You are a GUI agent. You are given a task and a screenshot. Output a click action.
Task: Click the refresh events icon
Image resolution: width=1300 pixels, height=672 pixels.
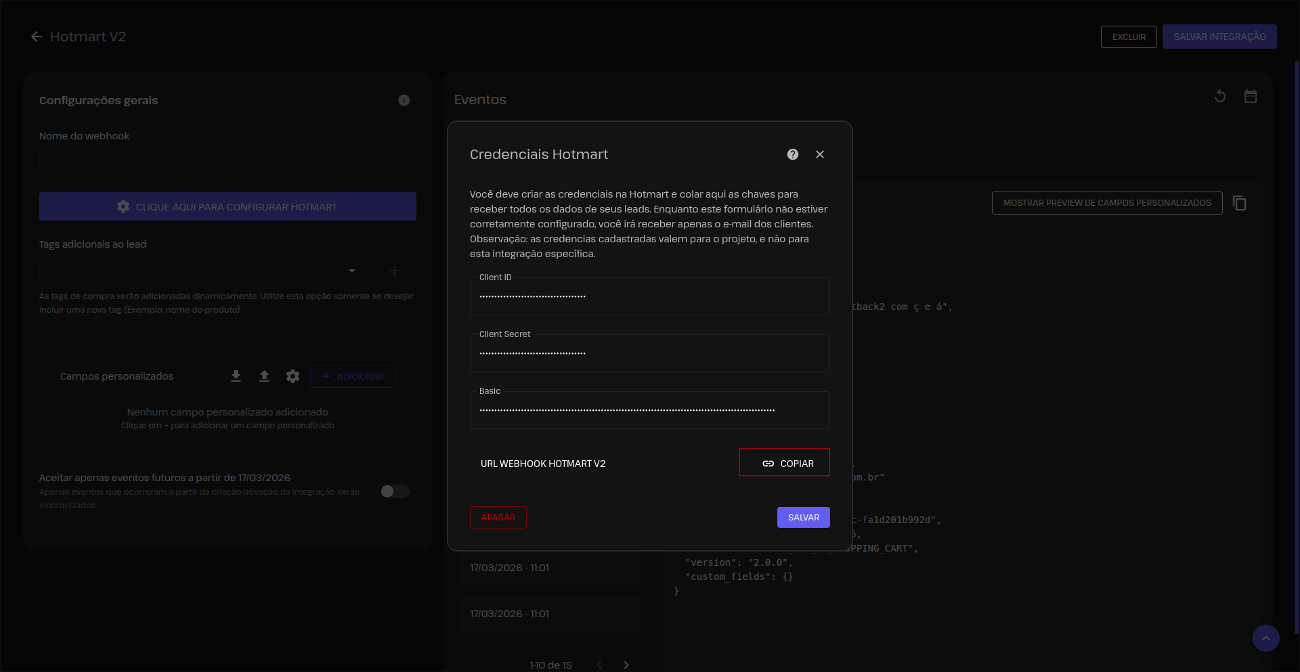coord(1219,96)
